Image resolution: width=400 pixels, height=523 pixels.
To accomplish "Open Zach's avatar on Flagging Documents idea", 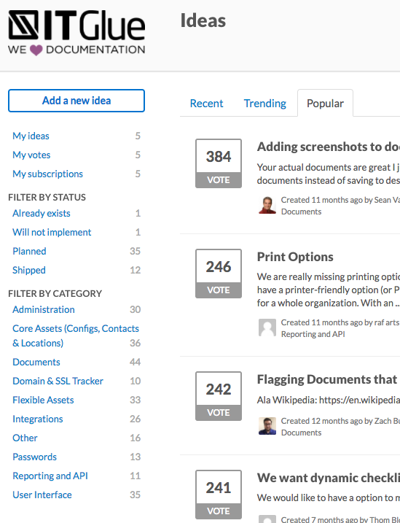I will tap(267, 426).
